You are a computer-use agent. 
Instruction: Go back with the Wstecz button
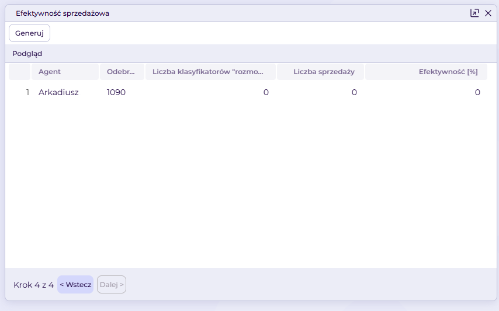[75, 284]
